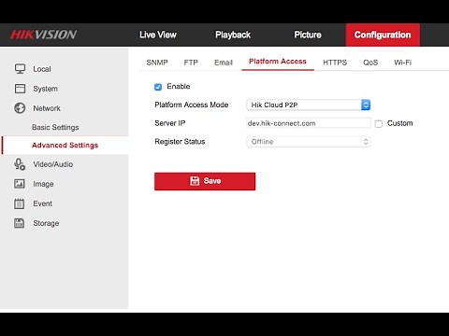Open the Playback tab
This screenshot has width=449, height=336.
tap(233, 35)
